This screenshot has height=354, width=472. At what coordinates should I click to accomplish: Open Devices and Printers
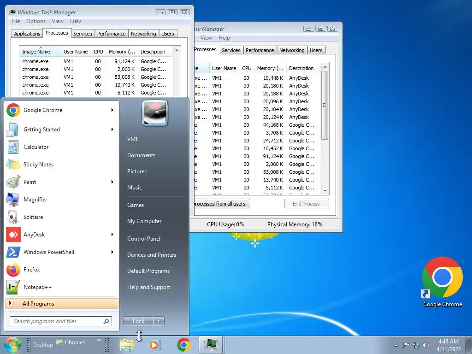151,254
